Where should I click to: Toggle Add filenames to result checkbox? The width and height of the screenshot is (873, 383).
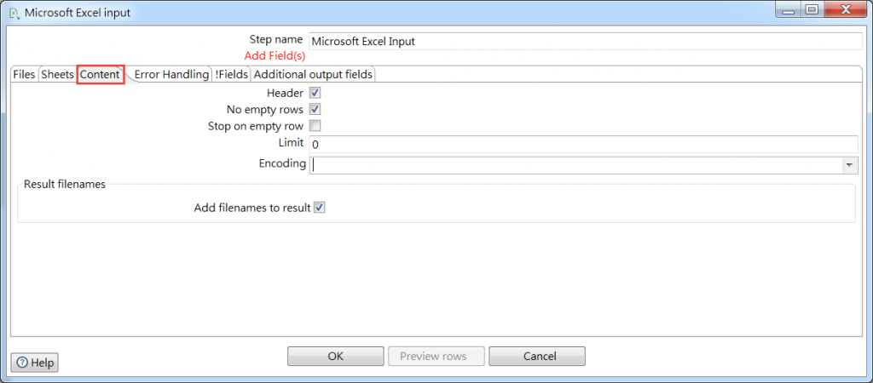pyautogui.click(x=319, y=208)
